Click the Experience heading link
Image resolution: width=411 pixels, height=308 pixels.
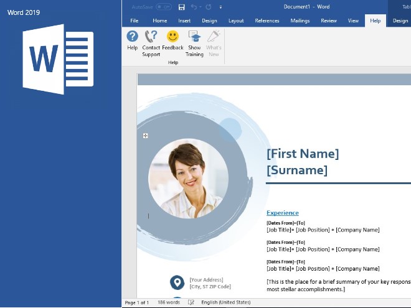click(x=282, y=213)
